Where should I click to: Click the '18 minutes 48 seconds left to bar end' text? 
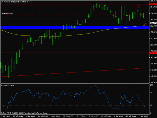coord(16,2)
